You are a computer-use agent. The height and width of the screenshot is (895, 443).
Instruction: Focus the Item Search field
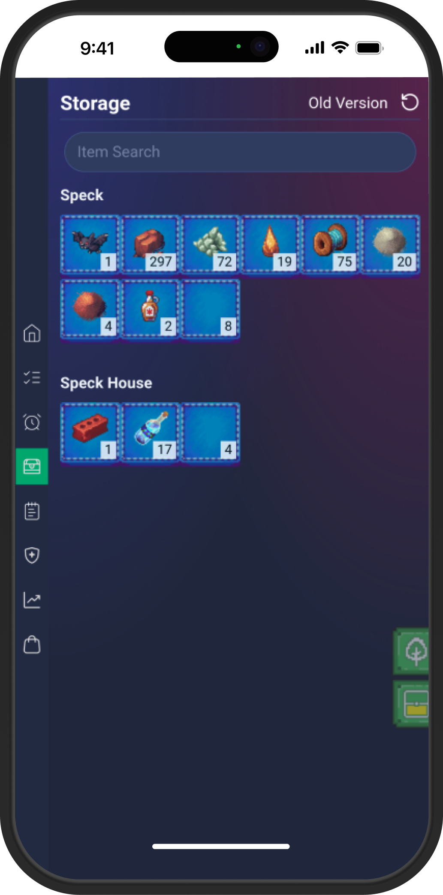[240, 152]
